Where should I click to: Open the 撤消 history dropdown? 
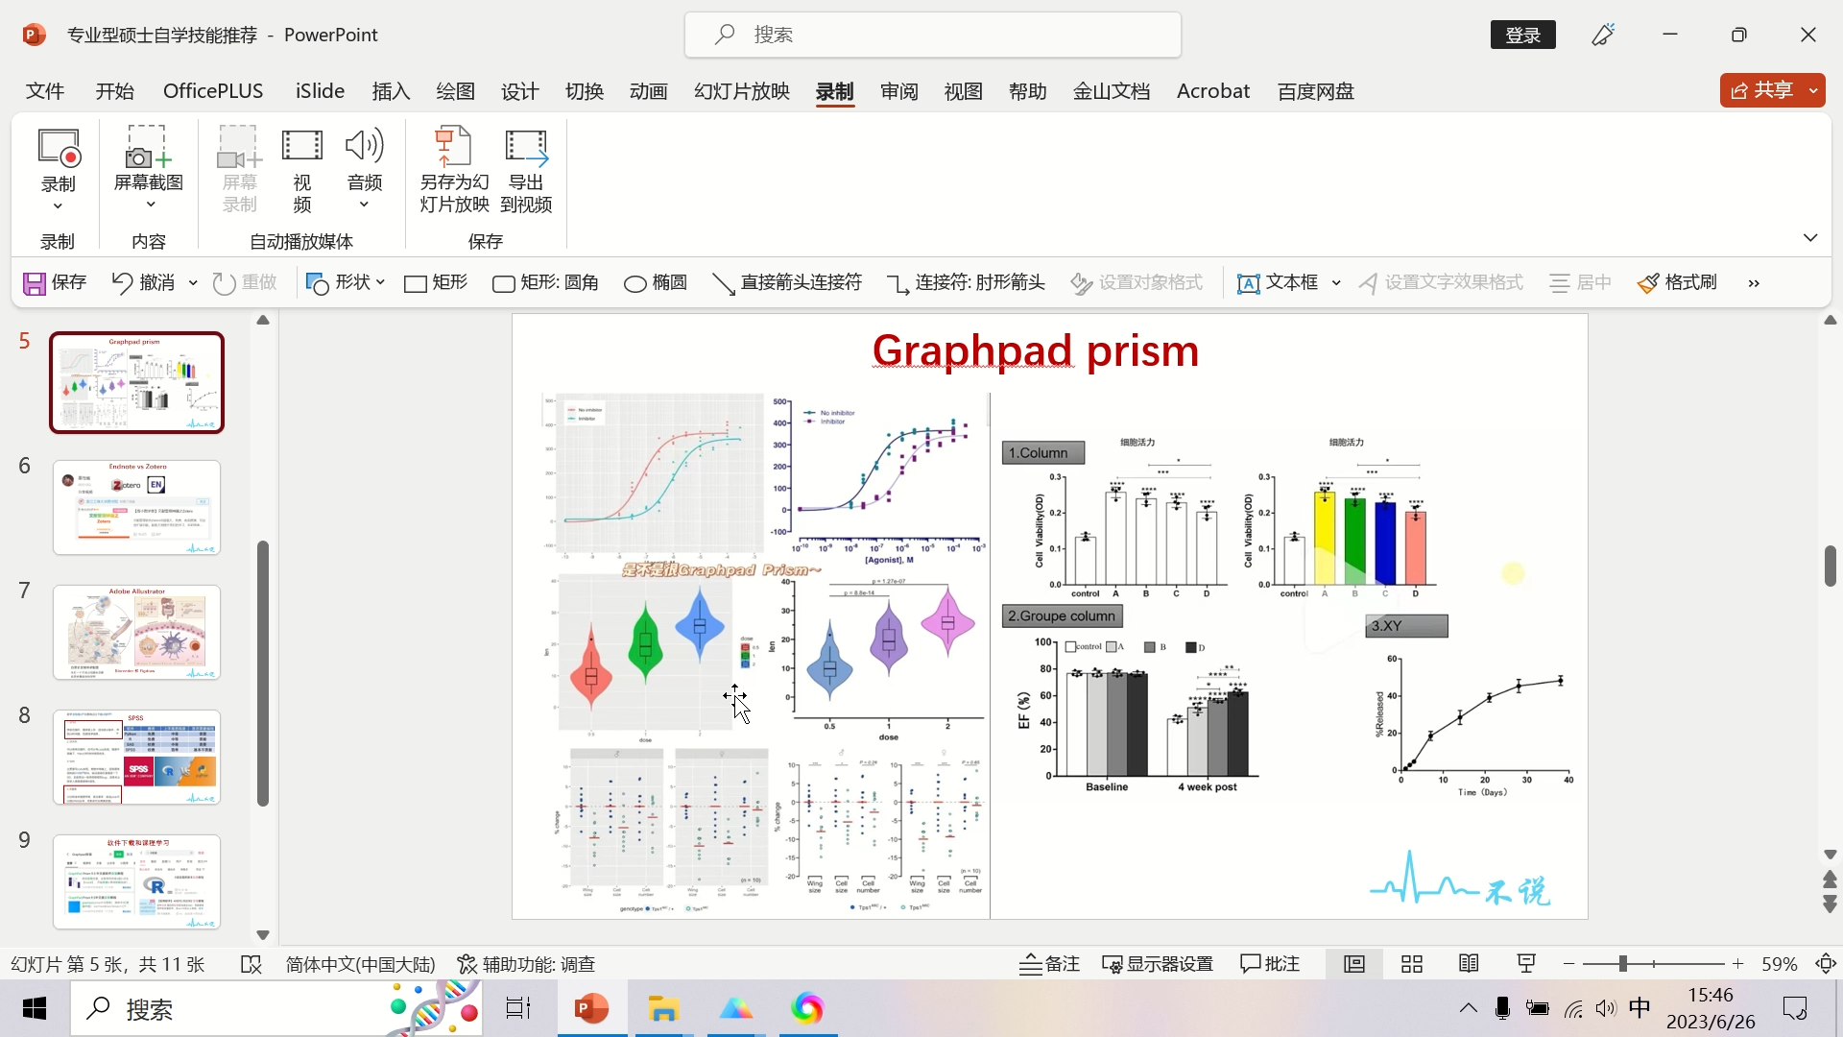tap(193, 283)
